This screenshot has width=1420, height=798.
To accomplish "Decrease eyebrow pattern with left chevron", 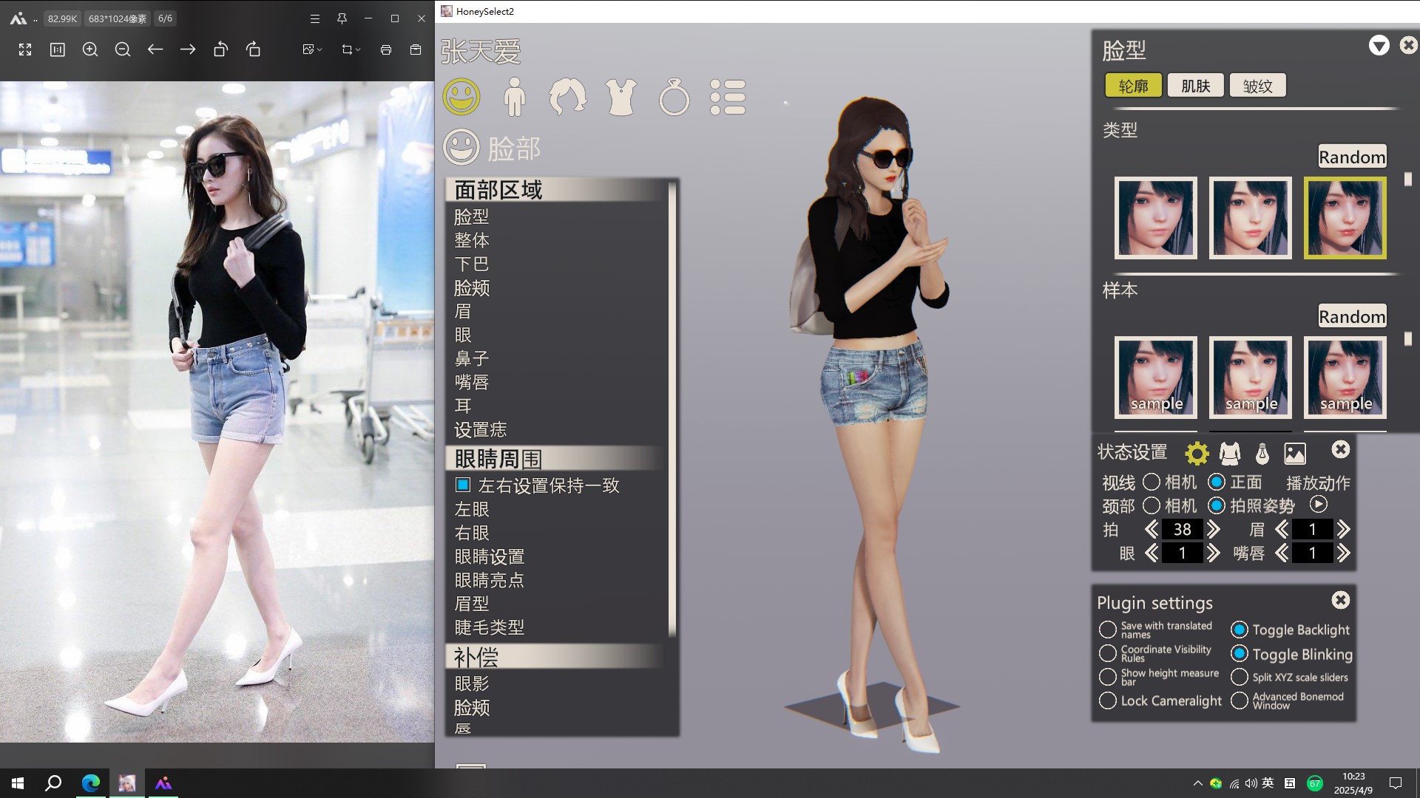I will (x=1282, y=529).
